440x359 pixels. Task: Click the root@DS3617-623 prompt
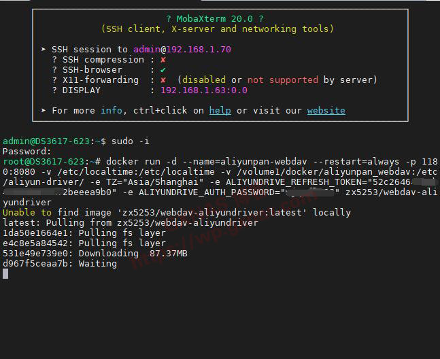[44, 162]
